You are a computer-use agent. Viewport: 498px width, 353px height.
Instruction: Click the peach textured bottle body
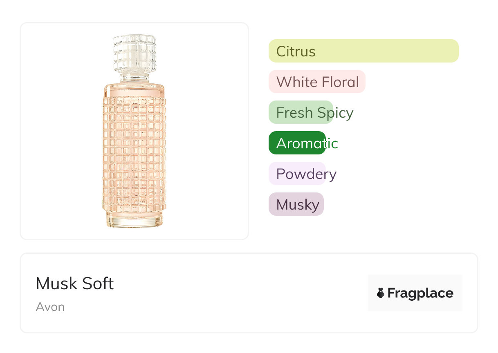point(134,151)
